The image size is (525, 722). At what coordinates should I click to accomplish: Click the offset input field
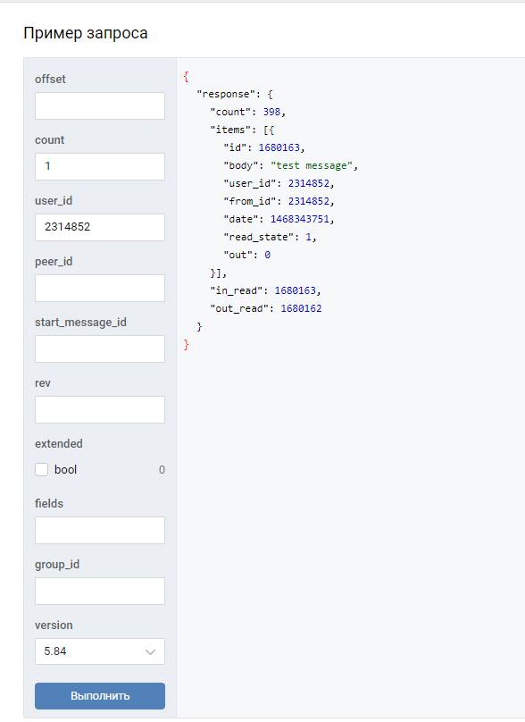(100, 106)
